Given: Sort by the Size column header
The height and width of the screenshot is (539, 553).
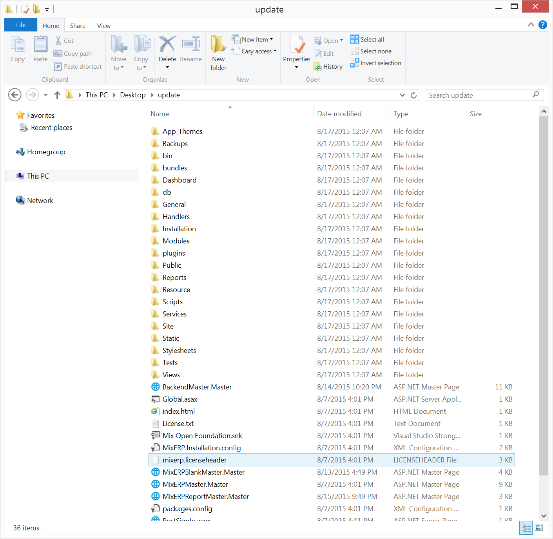Looking at the screenshot, I should coord(492,113).
